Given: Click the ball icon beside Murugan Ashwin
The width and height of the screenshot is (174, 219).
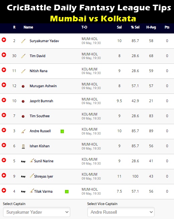Looking at the screenshot, I should tap(23, 86).
